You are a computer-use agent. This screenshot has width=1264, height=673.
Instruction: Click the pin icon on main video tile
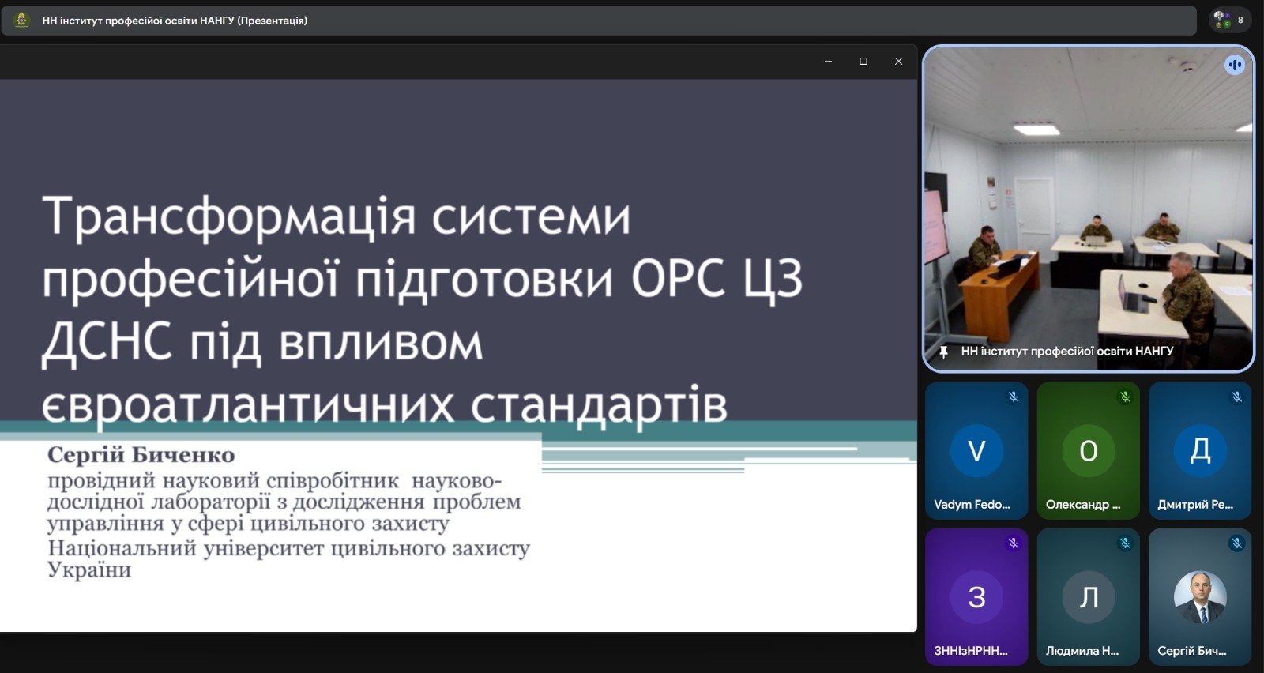(x=943, y=352)
